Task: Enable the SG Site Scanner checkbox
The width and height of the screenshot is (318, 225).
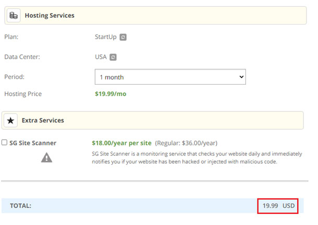Action: pos(4,142)
